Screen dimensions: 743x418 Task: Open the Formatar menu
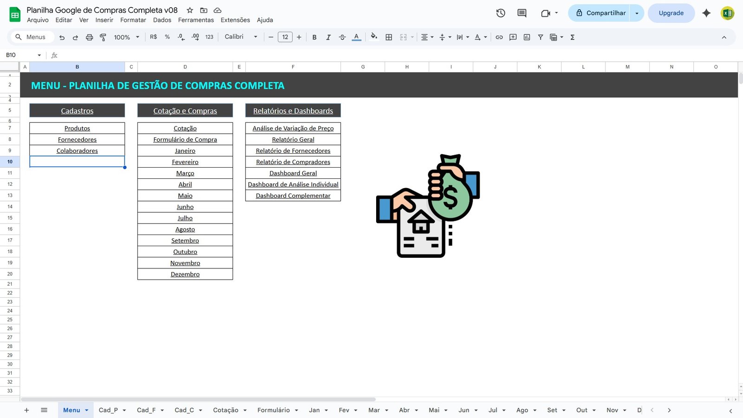(133, 20)
